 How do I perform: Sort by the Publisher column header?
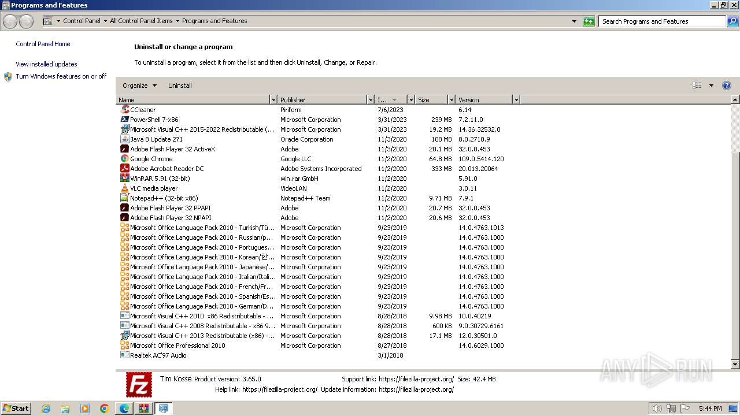pos(323,100)
